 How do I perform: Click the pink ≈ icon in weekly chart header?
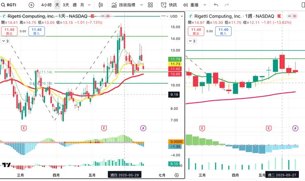click(x=295, y=16)
